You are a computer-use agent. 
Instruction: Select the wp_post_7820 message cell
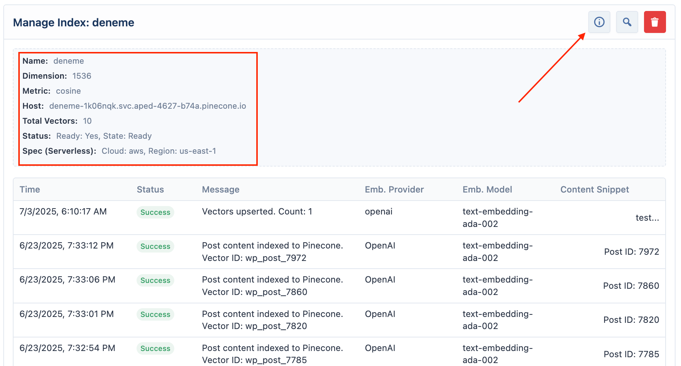[273, 320]
